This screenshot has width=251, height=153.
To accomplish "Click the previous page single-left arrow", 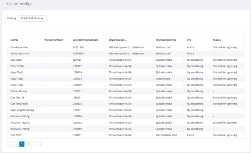I will 16,144.
